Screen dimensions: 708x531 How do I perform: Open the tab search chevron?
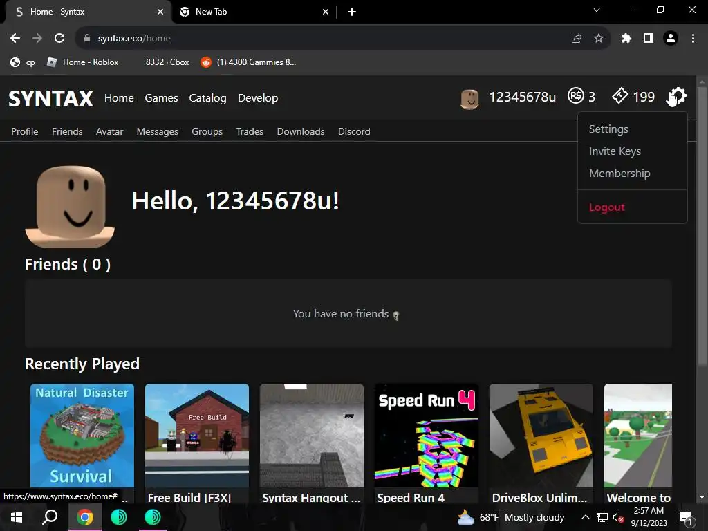coord(597,10)
